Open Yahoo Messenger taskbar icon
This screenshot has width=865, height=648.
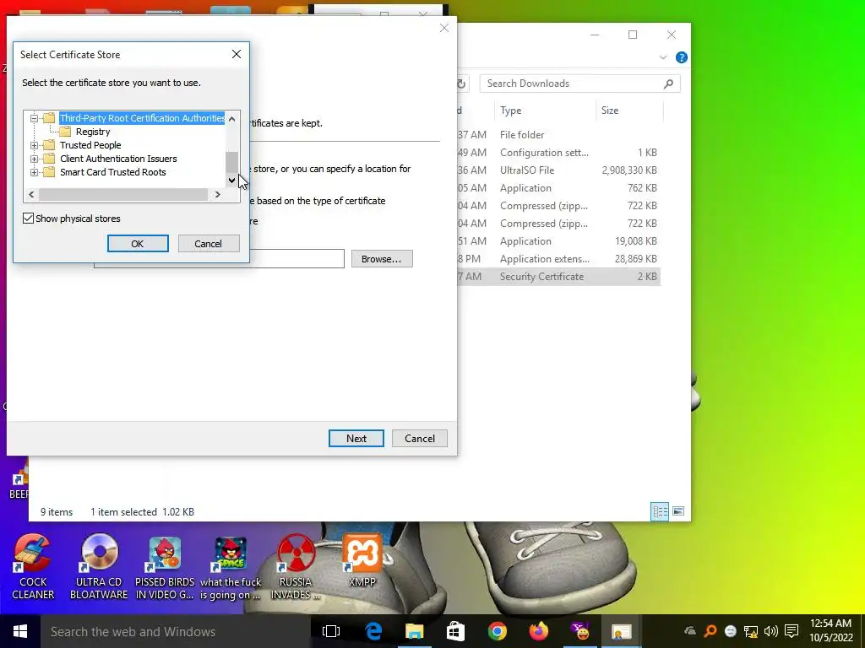tap(579, 631)
